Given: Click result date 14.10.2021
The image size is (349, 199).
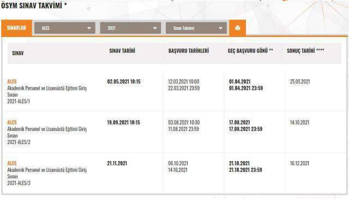Looking at the screenshot, I should click(299, 123).
